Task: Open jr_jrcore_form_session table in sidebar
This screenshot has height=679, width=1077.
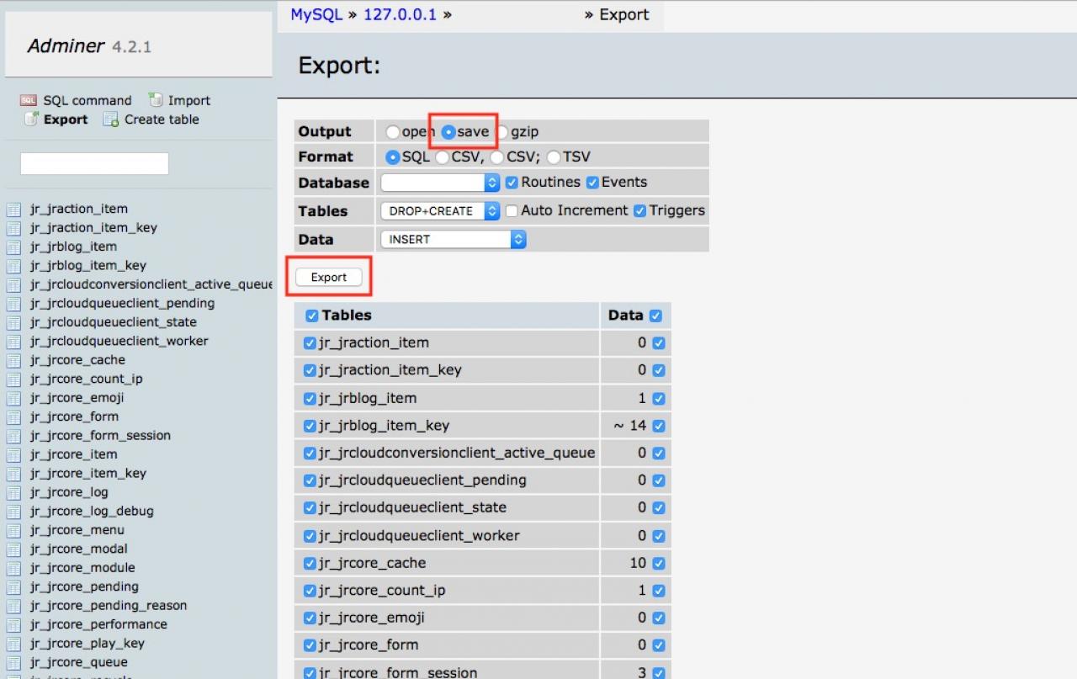Action: tap(100, 436)
